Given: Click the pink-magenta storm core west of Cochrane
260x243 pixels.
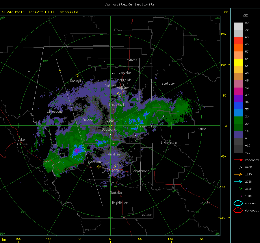Looking at the screenshot, I should point(77,151).
